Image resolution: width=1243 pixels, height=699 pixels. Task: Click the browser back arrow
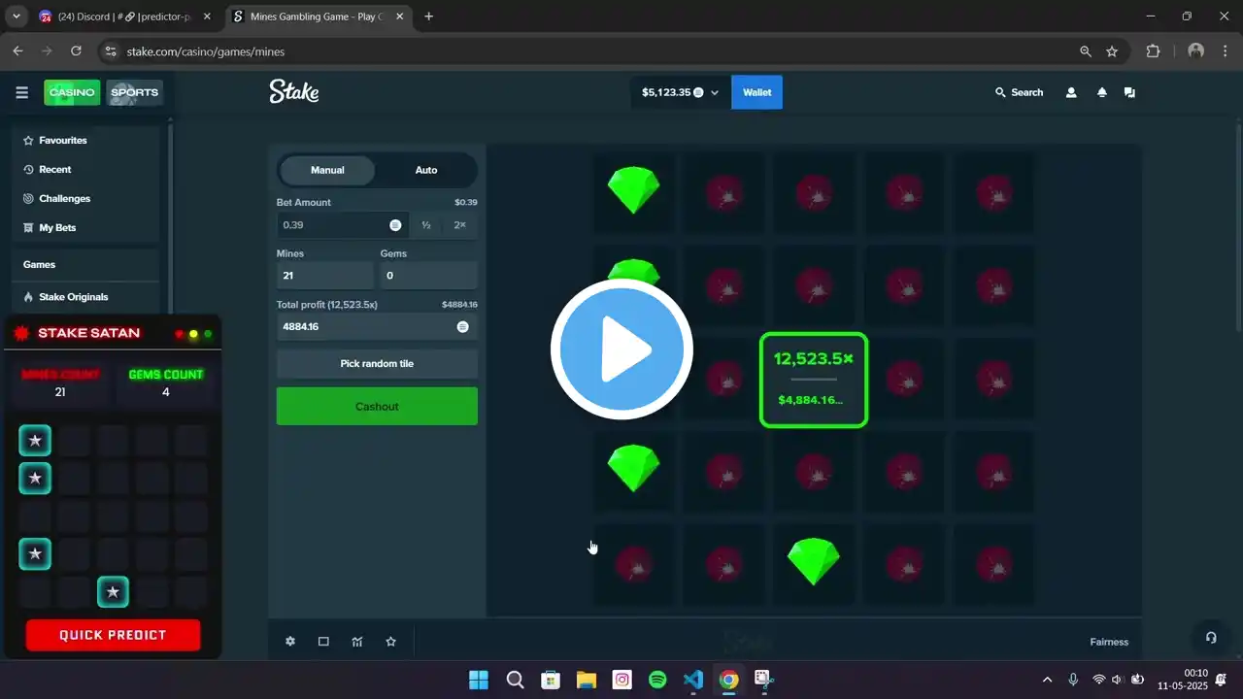(x=17, y=51)
